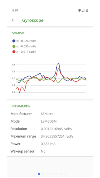Tap the cellular signal icon
The width and height of the screenshot is (100, 178).
[83, 11]
